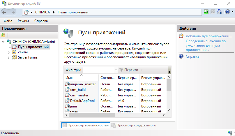
Task: Expand the Server Farms tree node
Action: (8, 58)
